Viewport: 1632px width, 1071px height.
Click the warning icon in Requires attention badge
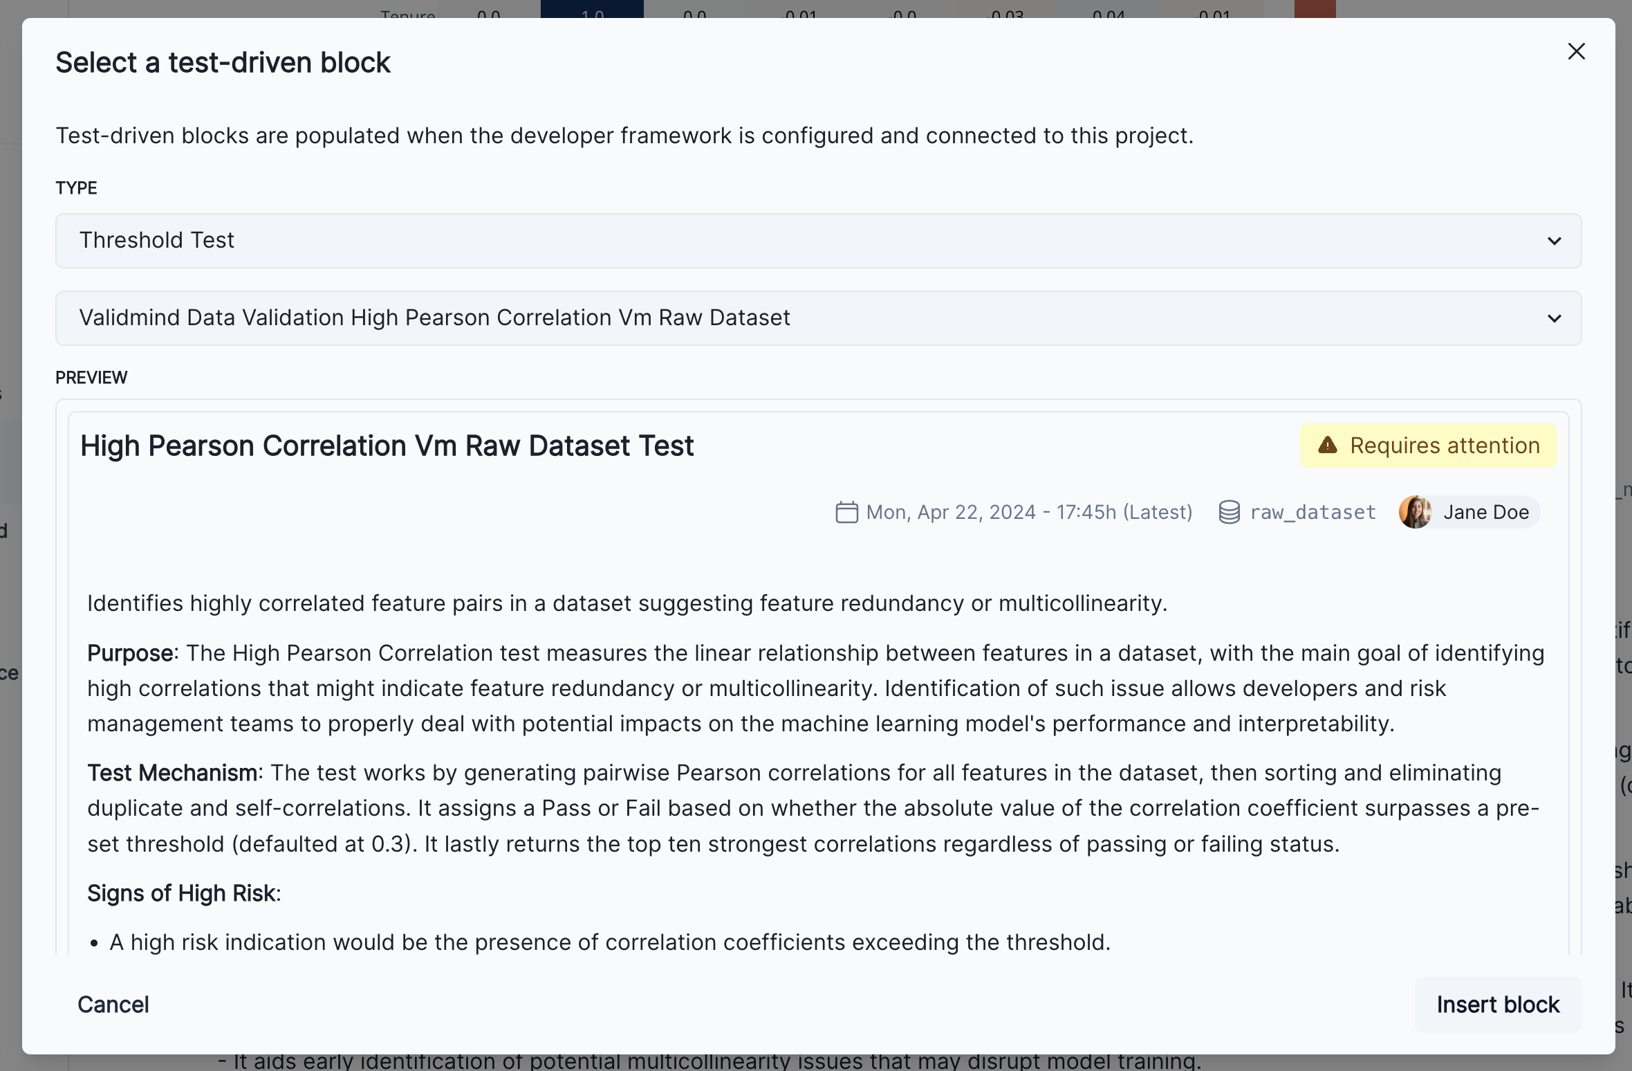click(x=1329, y=446)
